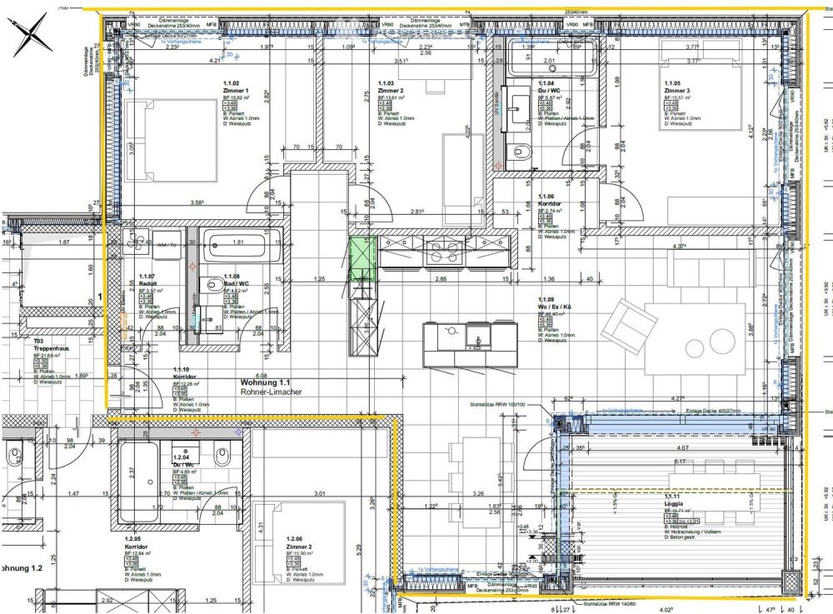Click the green highlighted kitchen cabinet
833x614 pixels.
363,260
